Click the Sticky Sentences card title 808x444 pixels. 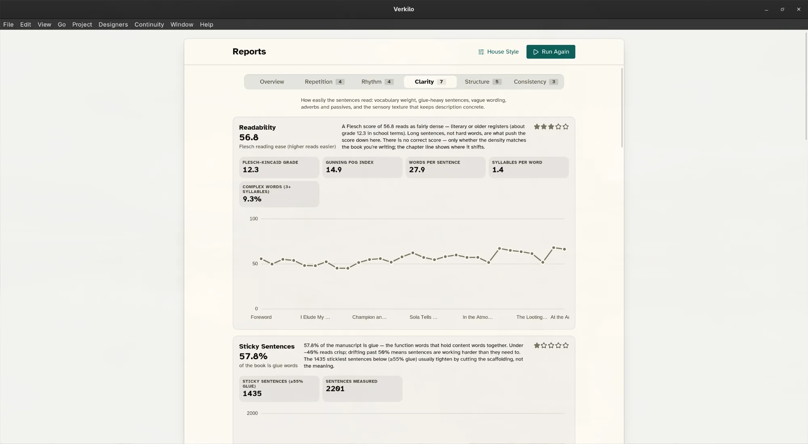point(267,347)
